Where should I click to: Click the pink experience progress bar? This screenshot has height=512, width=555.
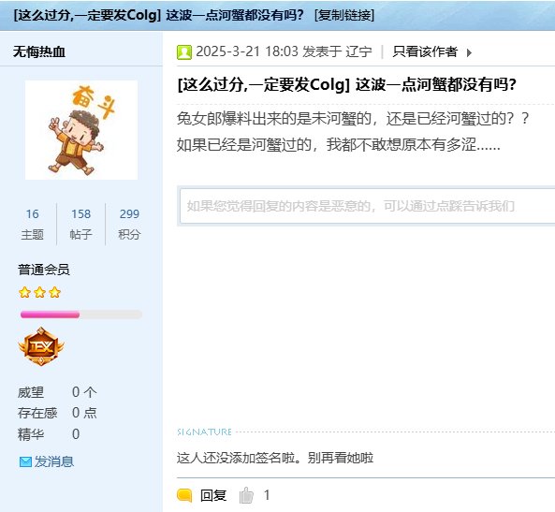[x=81, y=315]
